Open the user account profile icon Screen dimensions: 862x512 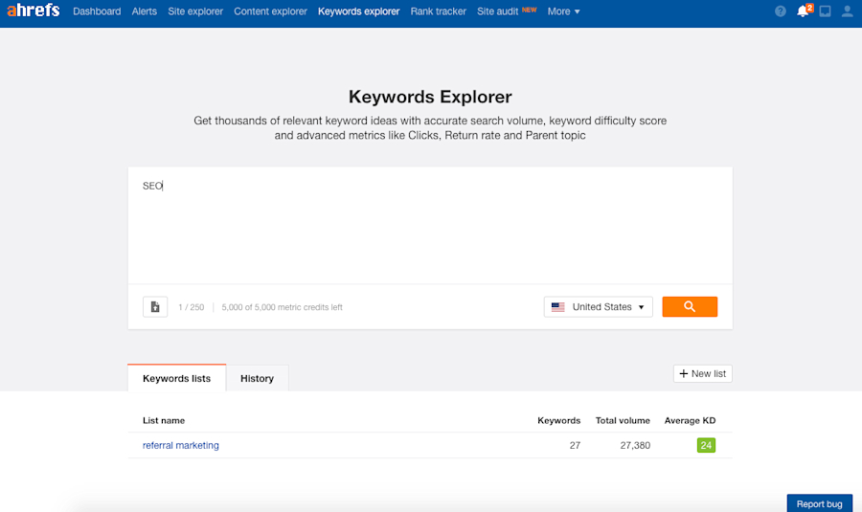[x=847, y=11]
